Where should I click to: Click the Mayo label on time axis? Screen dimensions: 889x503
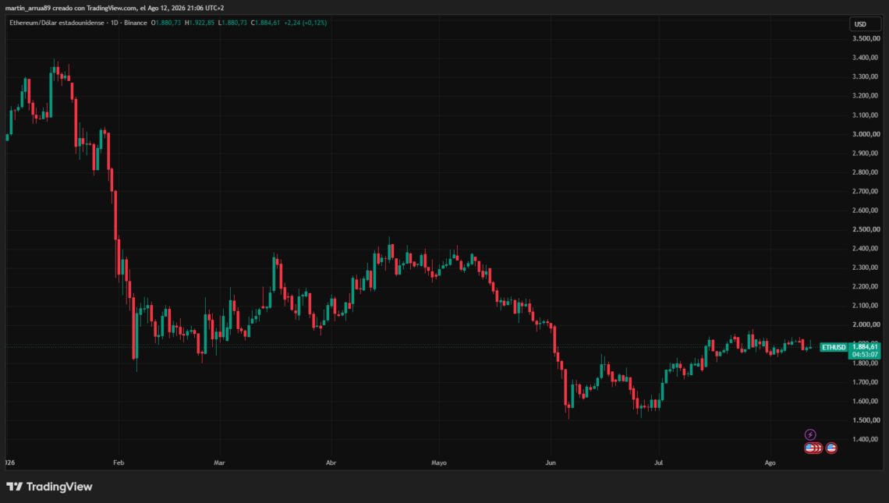pyautogui.click(x=439, y=462)
